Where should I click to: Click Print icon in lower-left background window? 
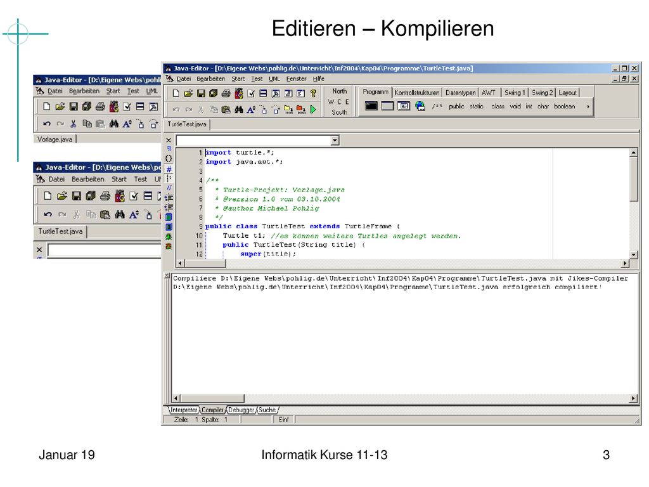[x=105, y=196]
